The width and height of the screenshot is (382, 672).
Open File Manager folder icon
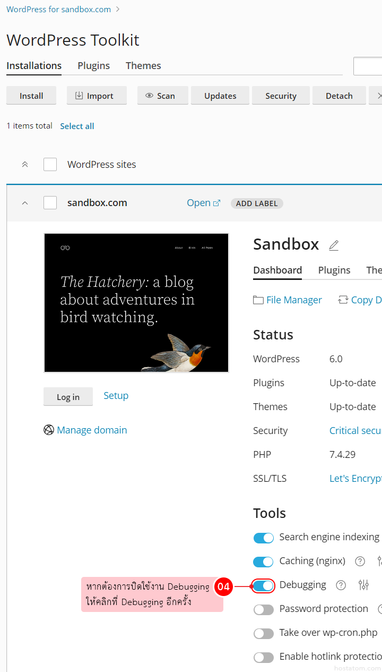pos(258,300)
